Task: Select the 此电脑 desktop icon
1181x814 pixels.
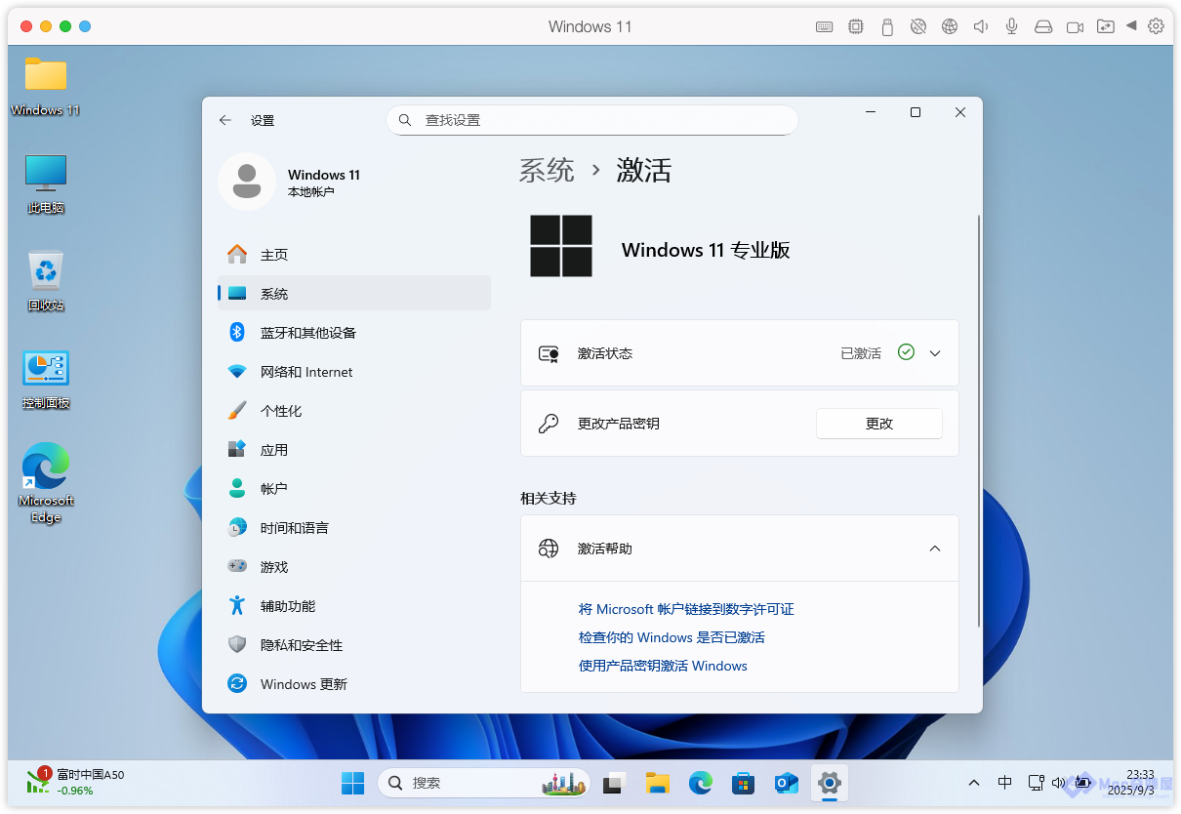Action: coord(46,184)
